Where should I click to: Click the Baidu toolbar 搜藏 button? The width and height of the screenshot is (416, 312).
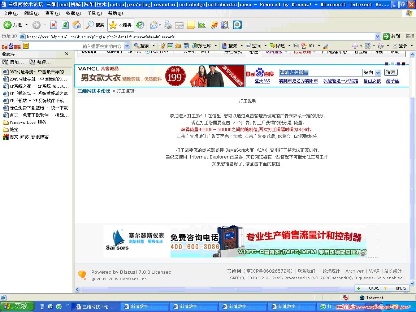230,46
